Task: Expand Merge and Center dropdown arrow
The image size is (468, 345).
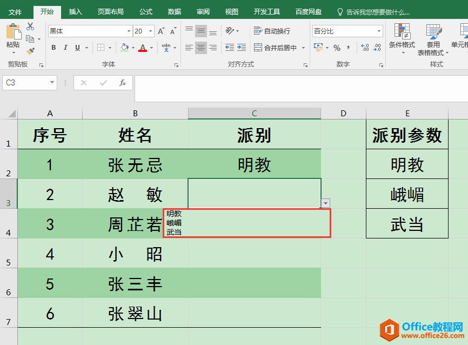Action: click(x=304, y=48)
